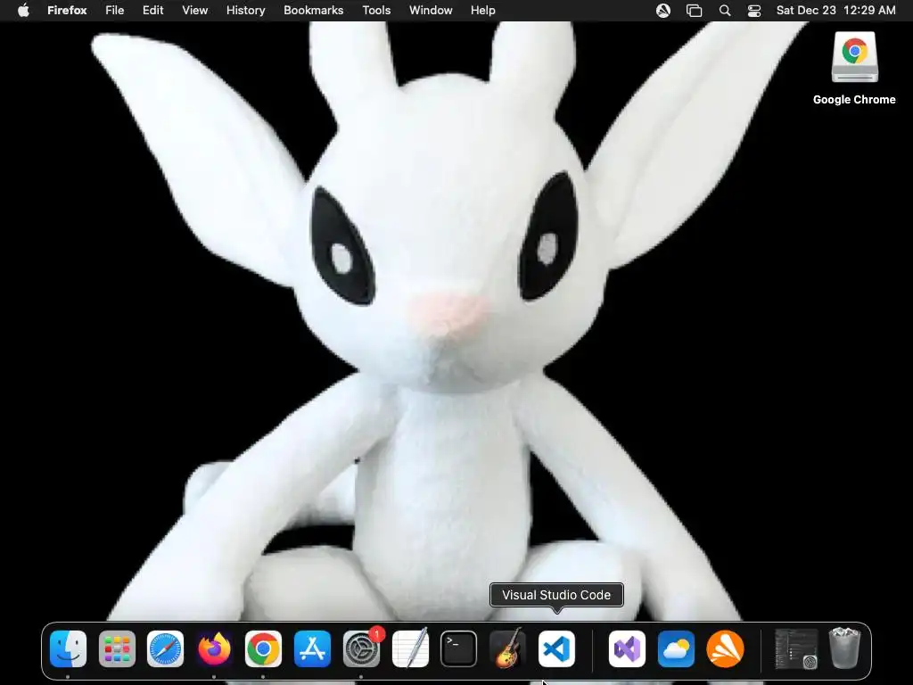Launch Safari from the Dock
Screen dimensions: 913x685
click(165, 649)
